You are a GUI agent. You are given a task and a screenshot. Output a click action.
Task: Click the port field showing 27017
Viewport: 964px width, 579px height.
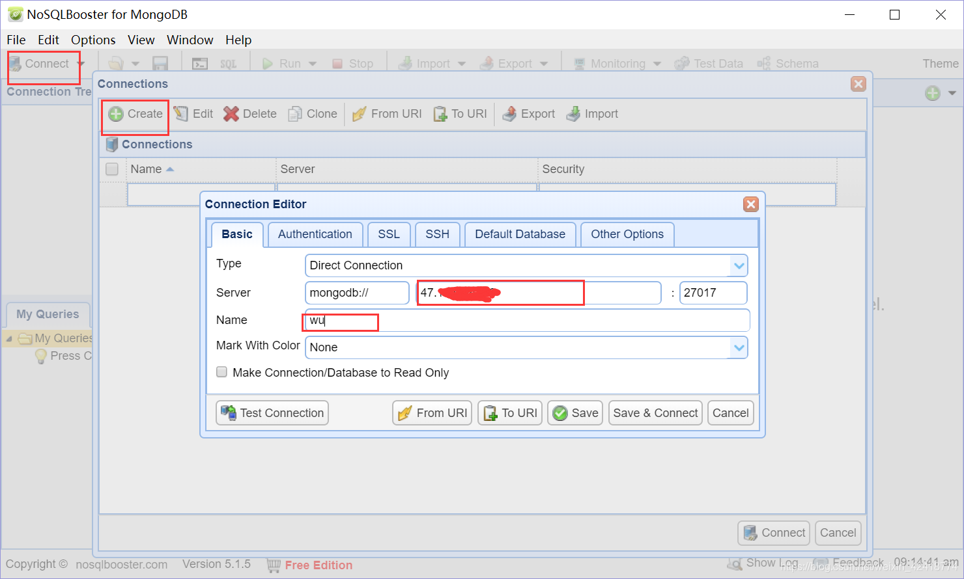point(713,293)
